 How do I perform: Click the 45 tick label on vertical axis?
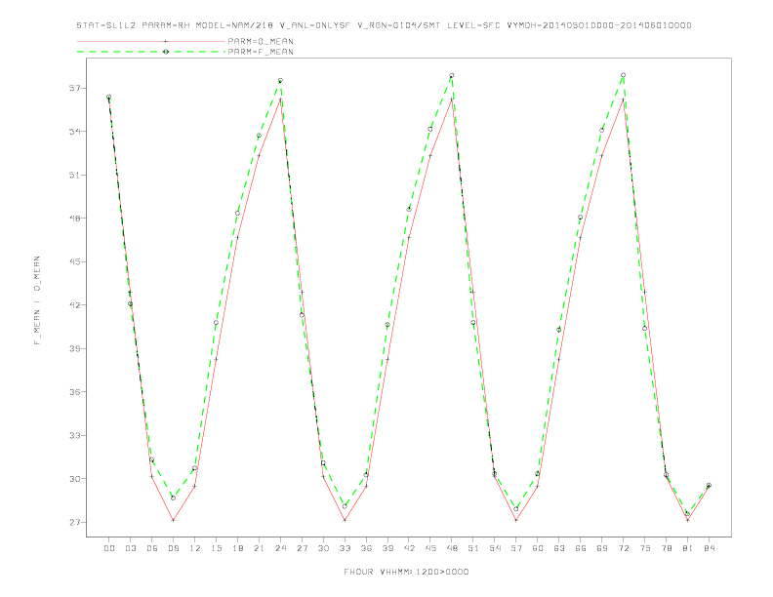tap(74, 261)
